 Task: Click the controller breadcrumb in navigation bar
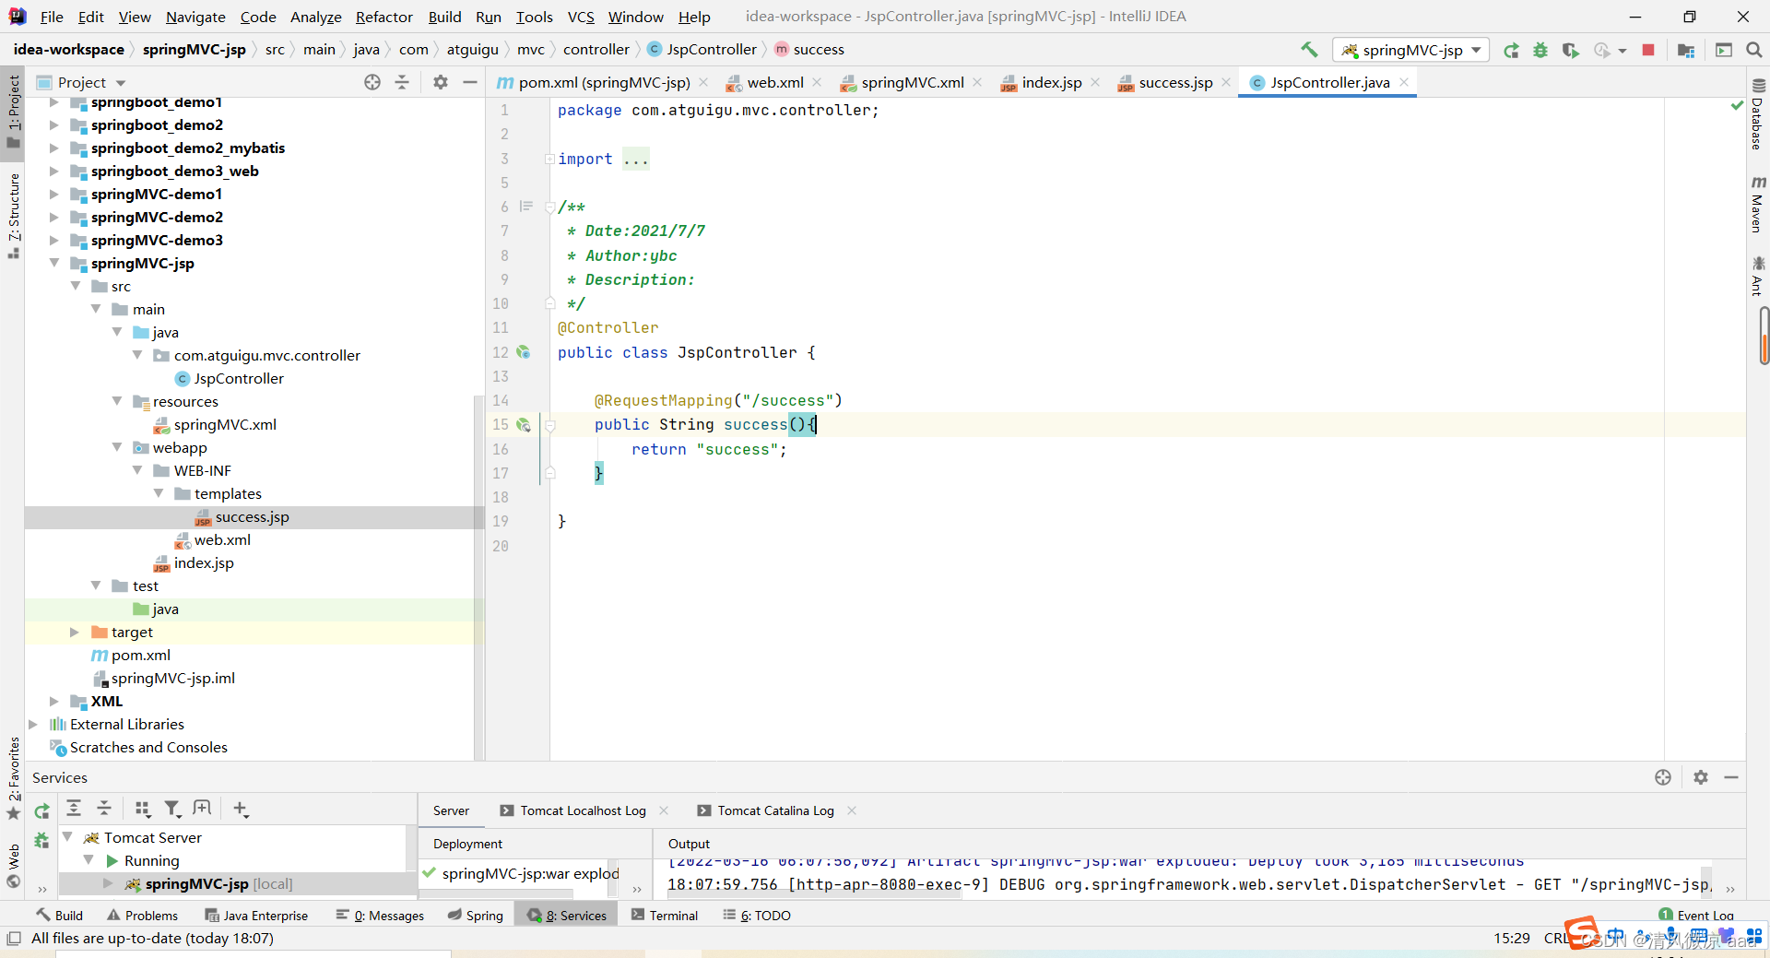pos(596,50)
